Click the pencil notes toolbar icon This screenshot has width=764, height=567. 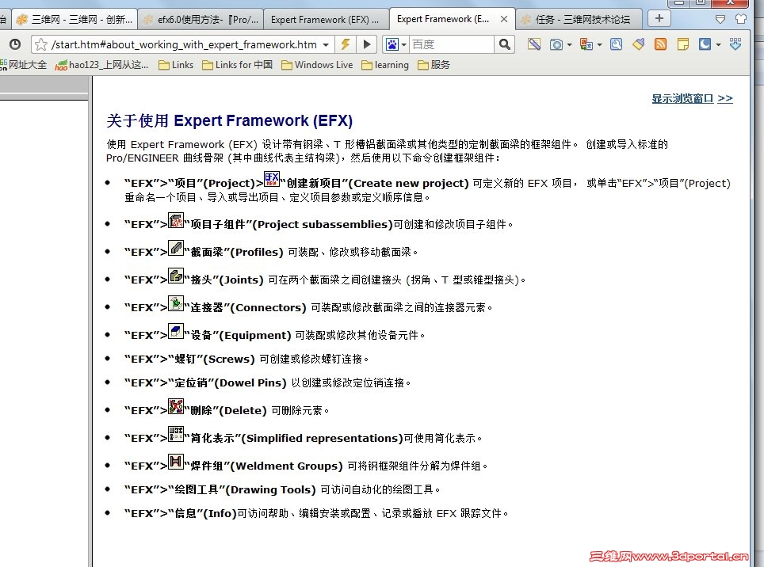tap(534, 45)
